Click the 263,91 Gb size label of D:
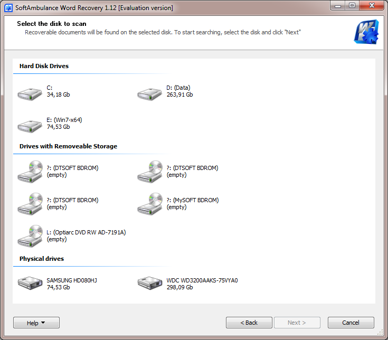The height and width of the screenshot is (340, 388). pyautogui.click(x=179, y=95)
